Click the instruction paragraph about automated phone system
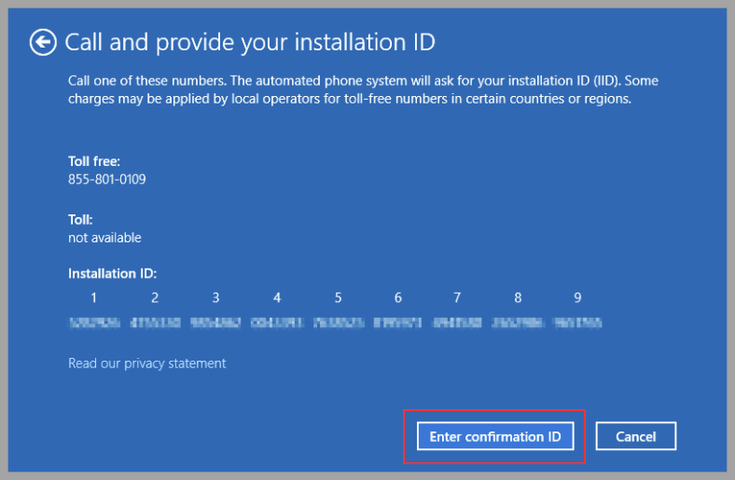The width and height of the screenshot is (735, 480). (x=363, y=89)
